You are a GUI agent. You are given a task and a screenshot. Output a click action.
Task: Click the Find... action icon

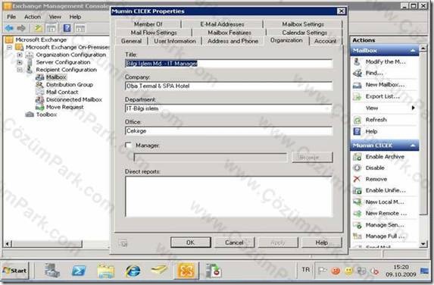pyautogui.click(x=357, y=73)
